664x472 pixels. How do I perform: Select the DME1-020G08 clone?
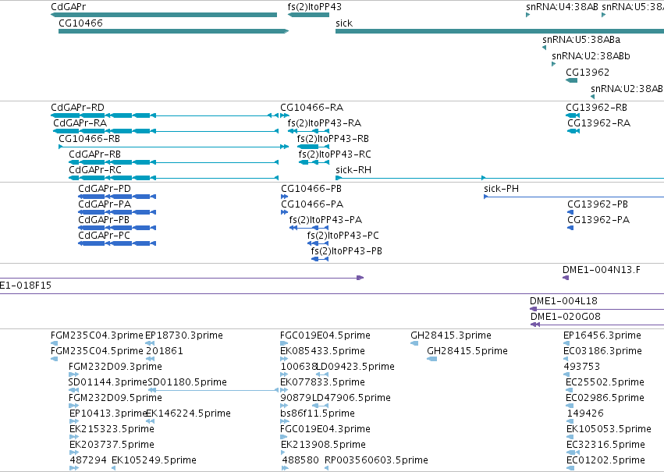[x=597, y=325]
